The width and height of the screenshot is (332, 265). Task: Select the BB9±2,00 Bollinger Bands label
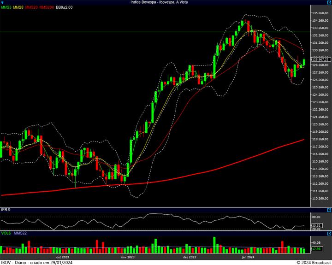(x=65, y=7)
